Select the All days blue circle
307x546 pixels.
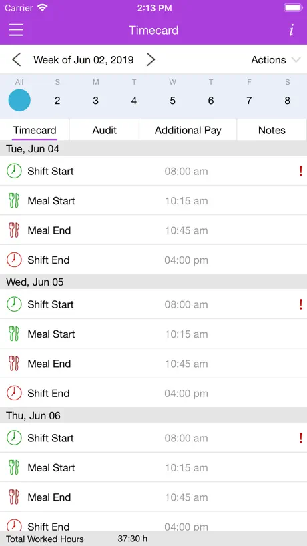[19, 100]
